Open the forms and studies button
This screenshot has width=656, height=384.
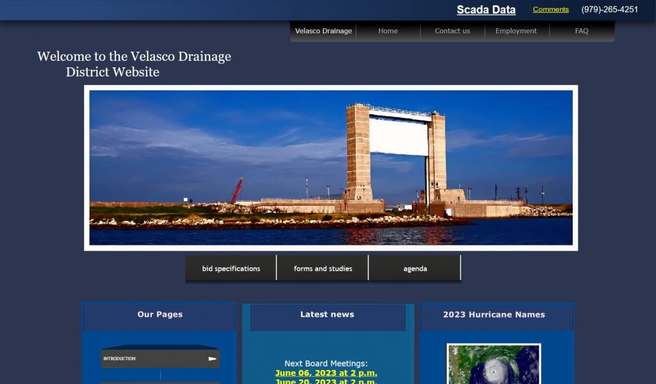tap(323, 269)
